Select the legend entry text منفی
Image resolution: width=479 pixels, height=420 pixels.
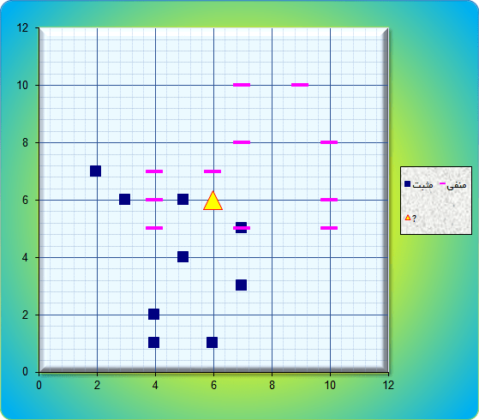tap(457, 185)
